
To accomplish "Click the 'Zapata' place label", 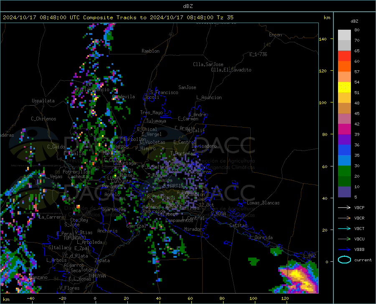I will click(x=102, y=261).
